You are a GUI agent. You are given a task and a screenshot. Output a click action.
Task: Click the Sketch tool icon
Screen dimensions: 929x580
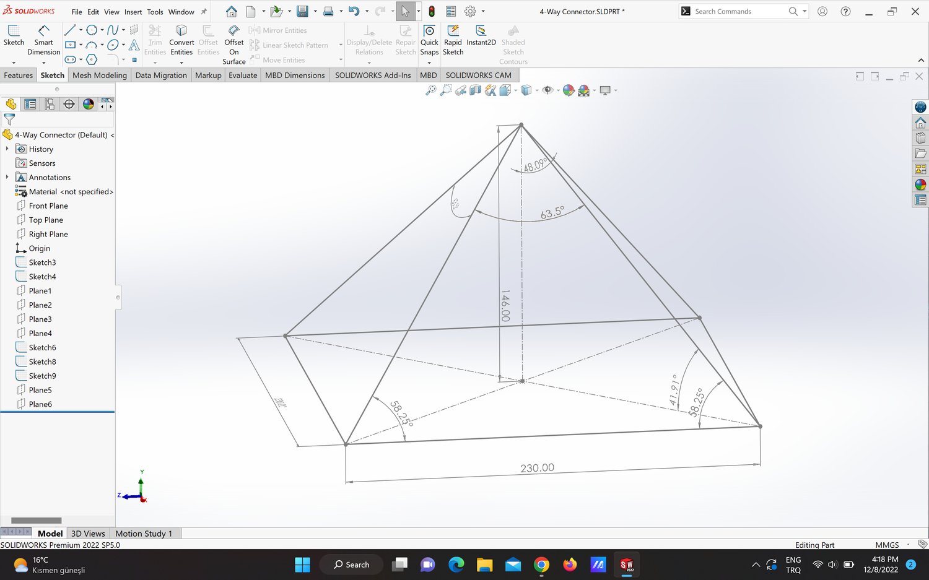[14, 35]
